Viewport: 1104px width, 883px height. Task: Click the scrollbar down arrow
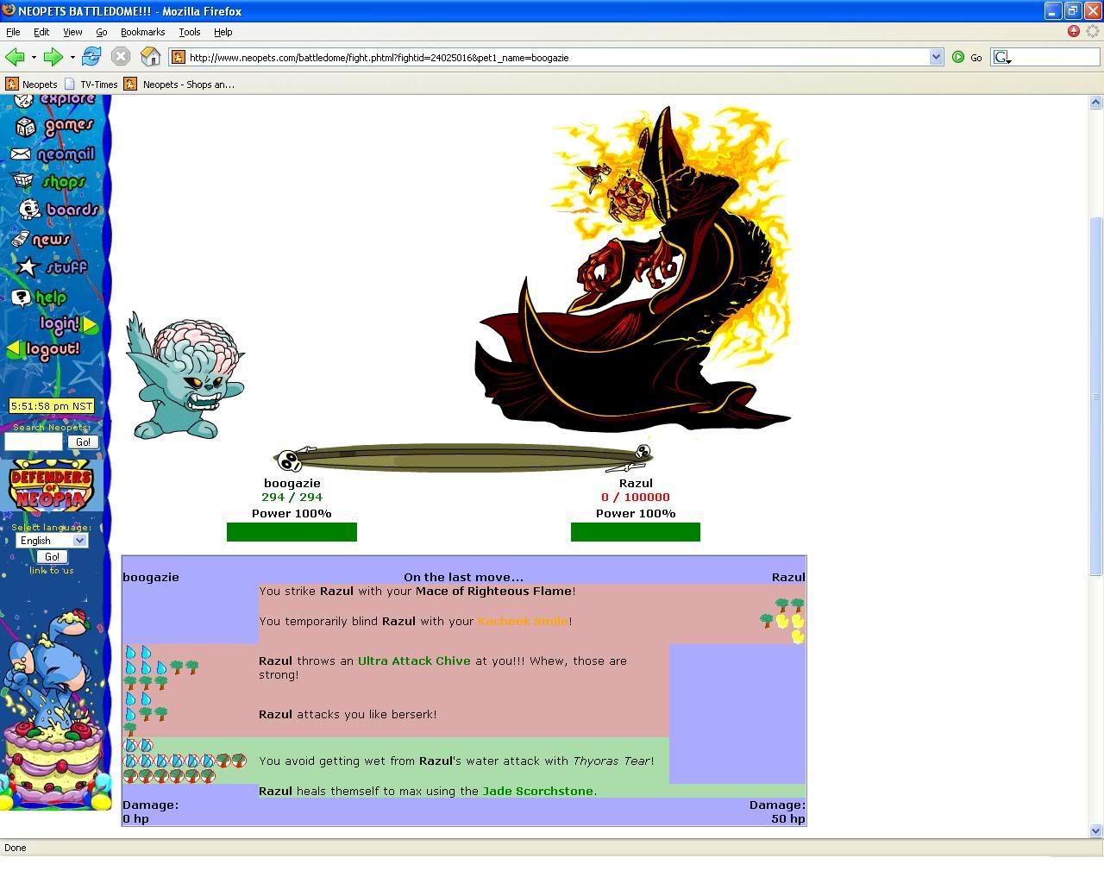tap(1096, 830)
